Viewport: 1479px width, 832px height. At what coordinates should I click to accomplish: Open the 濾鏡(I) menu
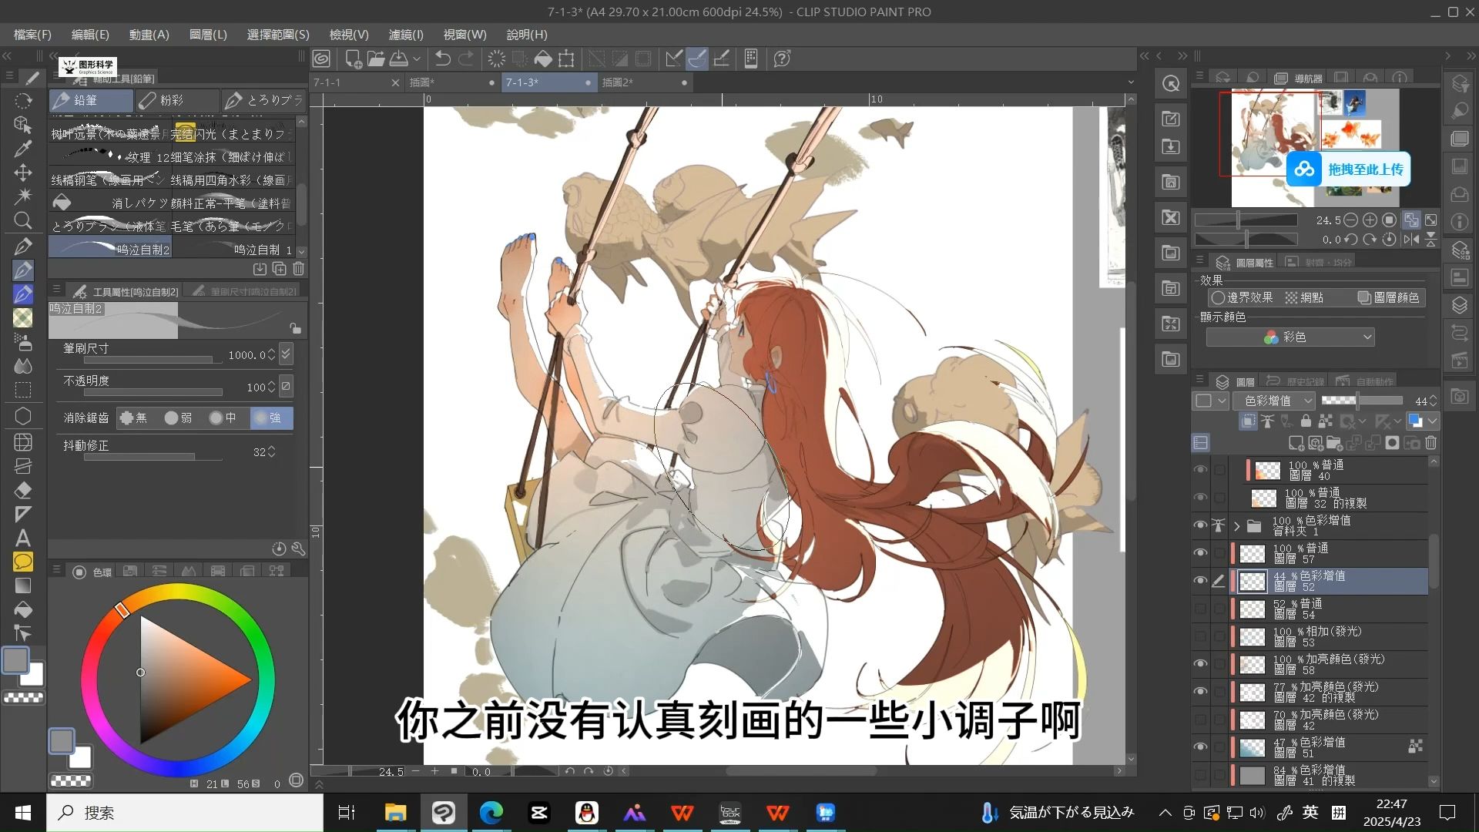click(x=406, y=35)
